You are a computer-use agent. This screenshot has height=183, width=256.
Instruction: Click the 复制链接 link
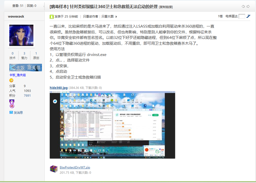[166, 7]
